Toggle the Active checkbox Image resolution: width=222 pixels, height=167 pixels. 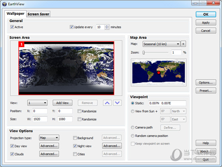click(x=12, y=27)
